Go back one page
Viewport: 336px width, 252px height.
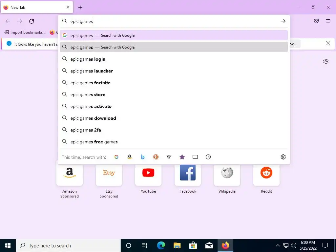[8, 21]
